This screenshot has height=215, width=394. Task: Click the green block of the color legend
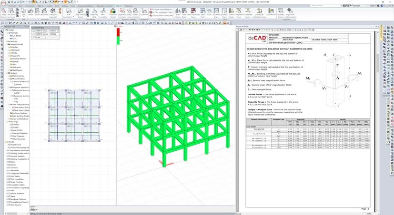(118, 40)
